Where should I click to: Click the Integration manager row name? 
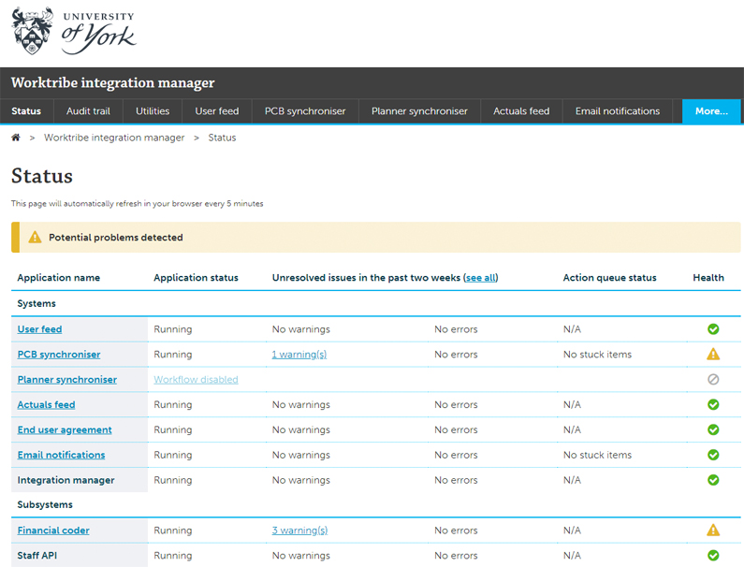pyautogui.click(x=66, y=480)
